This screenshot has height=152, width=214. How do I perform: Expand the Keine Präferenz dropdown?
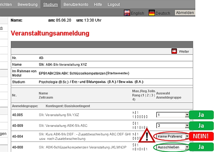pos(172,137)
